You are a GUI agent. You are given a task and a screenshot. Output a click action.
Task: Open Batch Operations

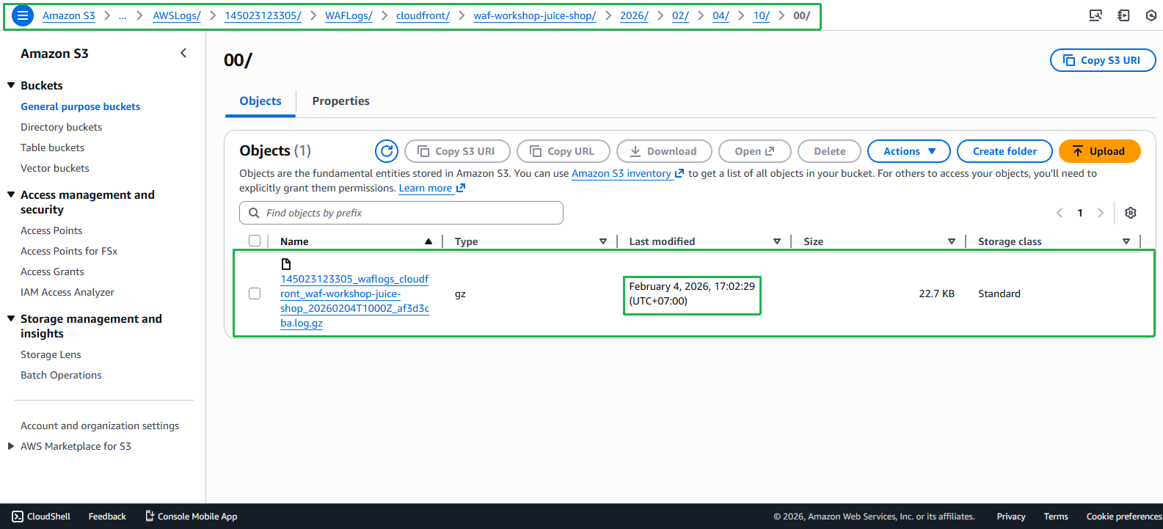(61, 375)
